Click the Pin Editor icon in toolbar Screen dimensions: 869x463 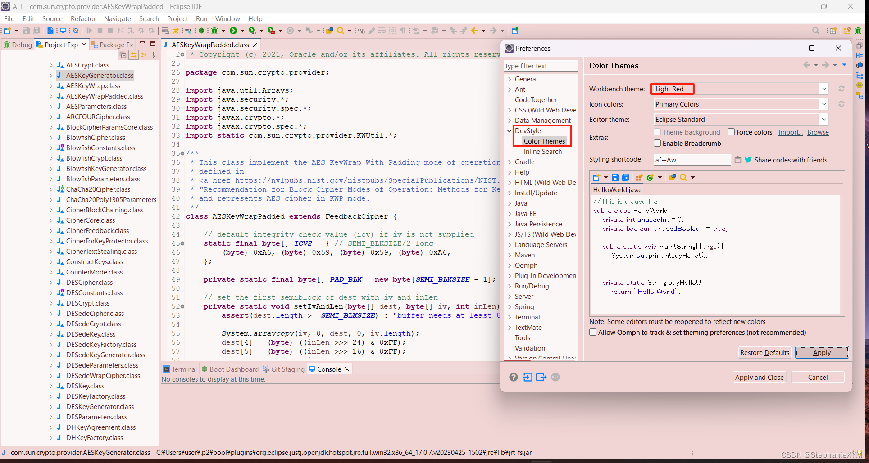tap(515, 31)
